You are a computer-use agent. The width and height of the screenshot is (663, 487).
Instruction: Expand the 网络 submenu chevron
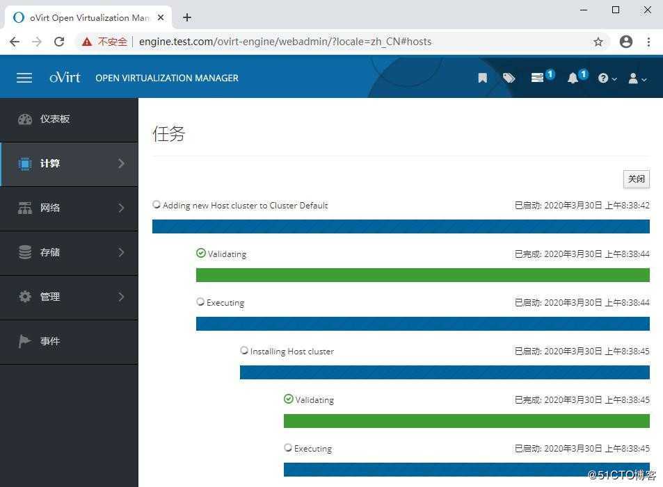(121, 208)
